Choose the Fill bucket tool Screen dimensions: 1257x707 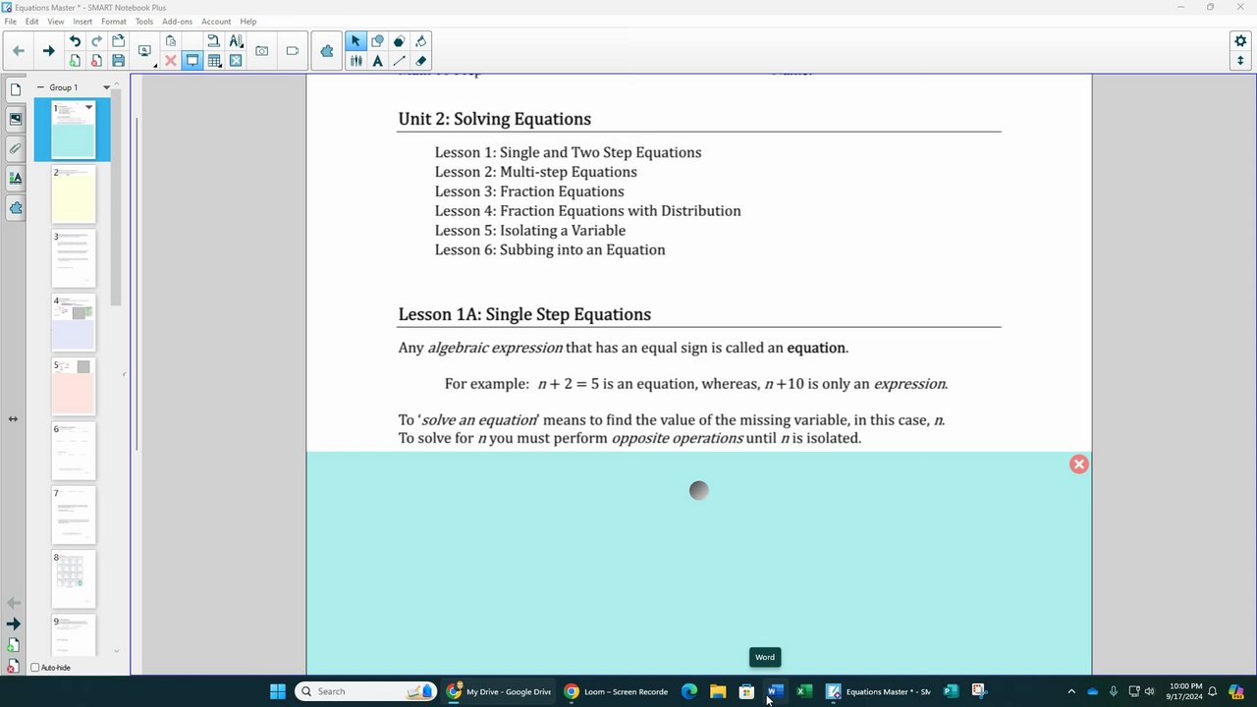coord(420,41)
